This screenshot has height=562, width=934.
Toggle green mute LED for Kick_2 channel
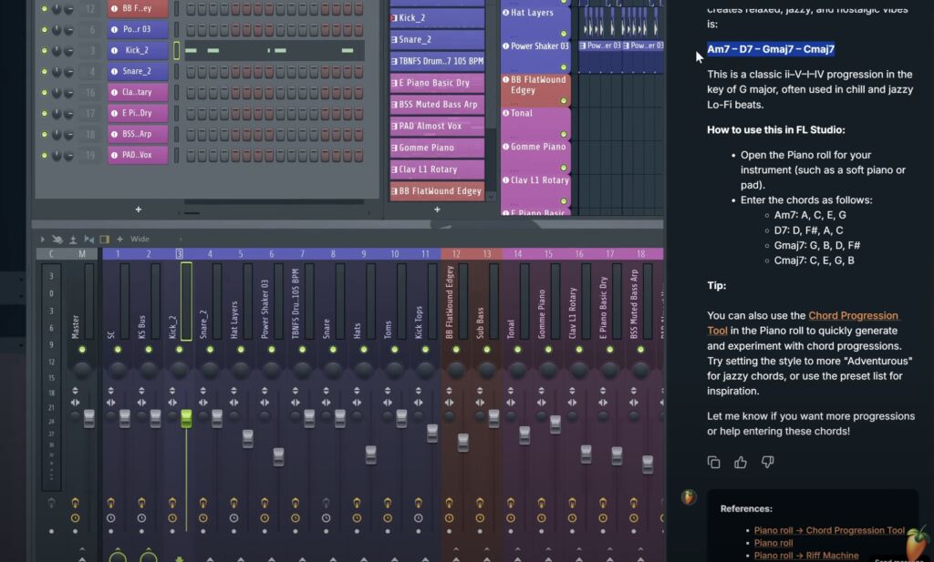tap(43, 50)
